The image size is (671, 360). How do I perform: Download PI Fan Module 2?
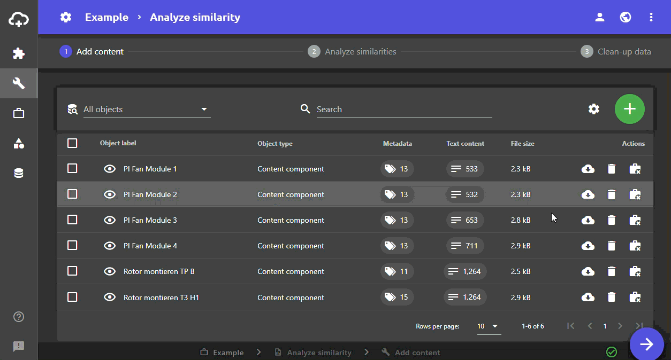(x=588, y=194)
